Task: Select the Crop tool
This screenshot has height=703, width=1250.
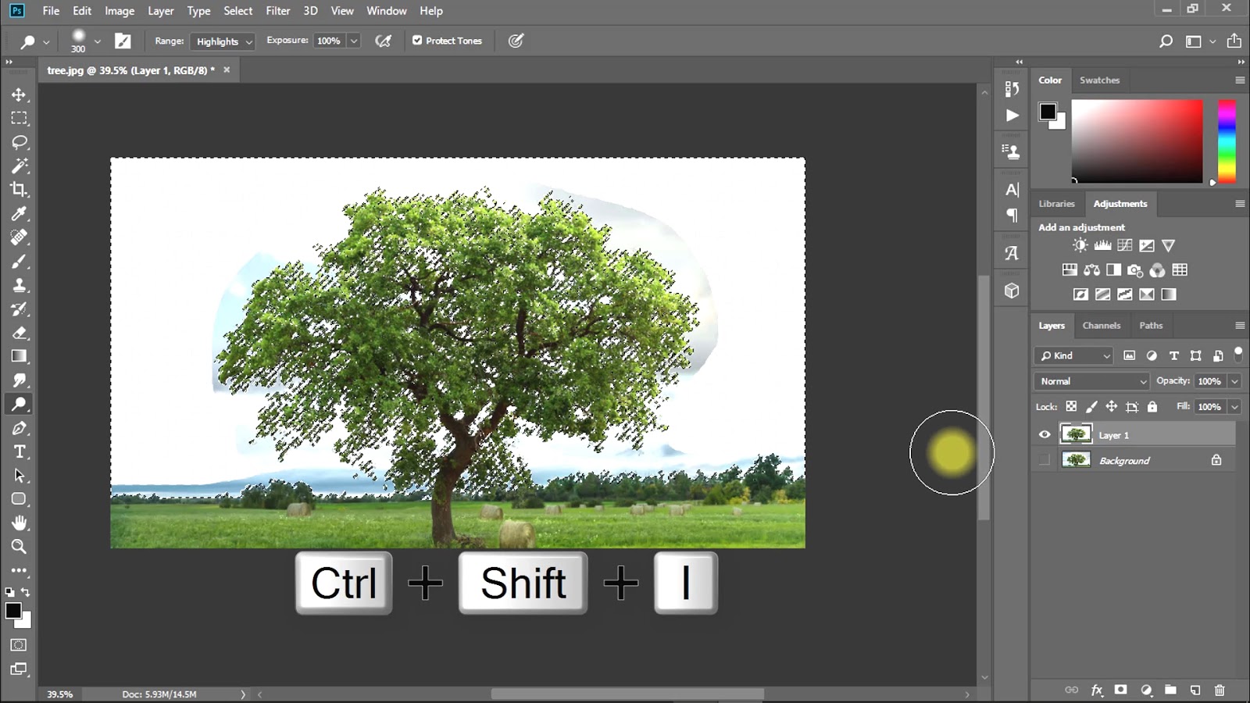Action: 19,190
